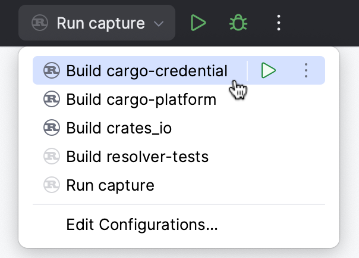359x258 pixels.
Task: Click the Run capture label in toolbar selector
Action: click(100, 23)
